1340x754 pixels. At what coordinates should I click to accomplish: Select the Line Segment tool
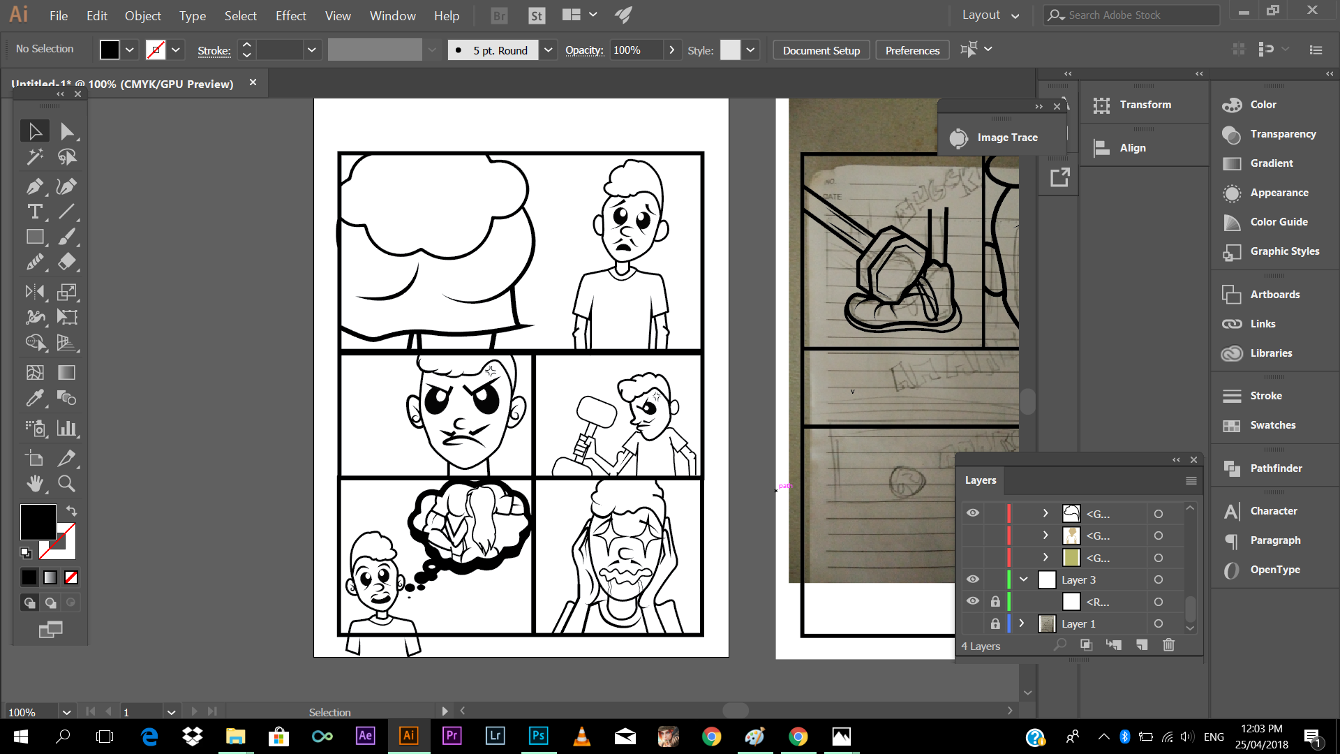click(x=66, y=212)
